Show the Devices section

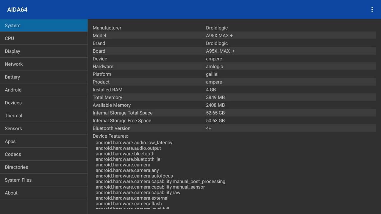click(x=44, y=103)
